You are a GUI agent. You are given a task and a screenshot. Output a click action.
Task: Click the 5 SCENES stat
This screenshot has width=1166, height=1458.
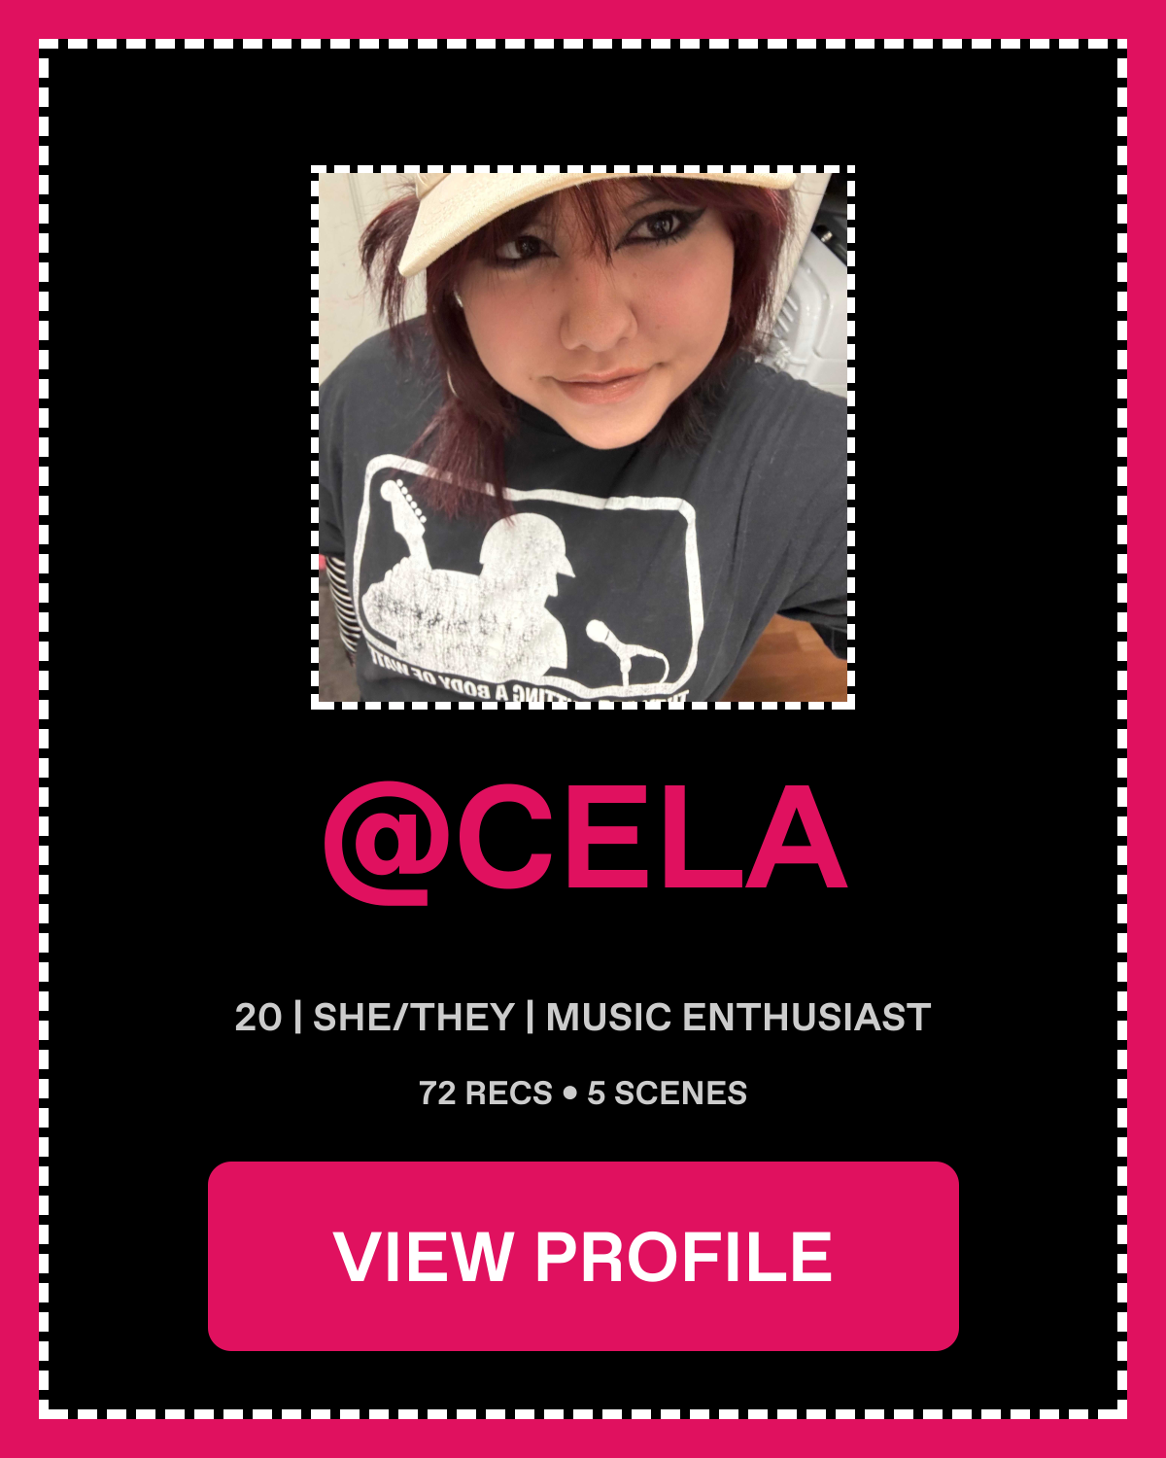coord(668,1093)
